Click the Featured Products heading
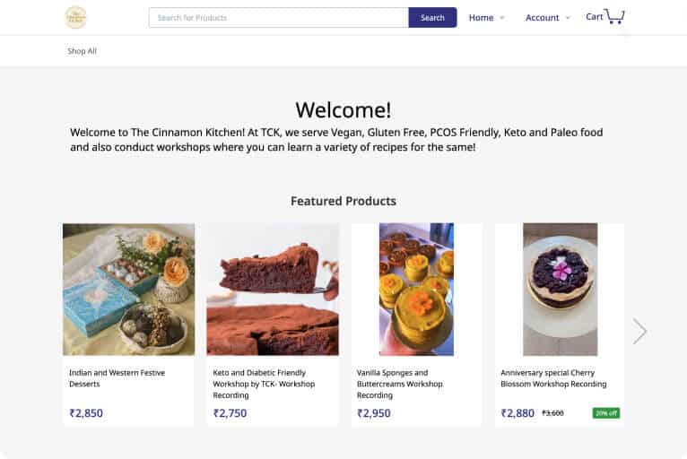The height and width of the screenshot is (459, 687). pos(343,201)
